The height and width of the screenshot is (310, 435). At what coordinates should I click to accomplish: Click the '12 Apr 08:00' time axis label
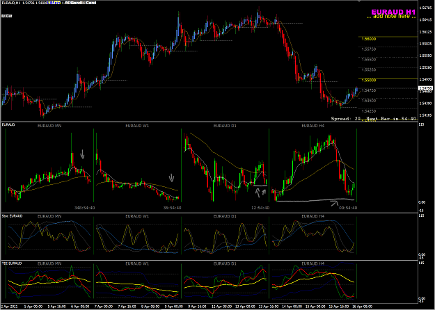221,307
